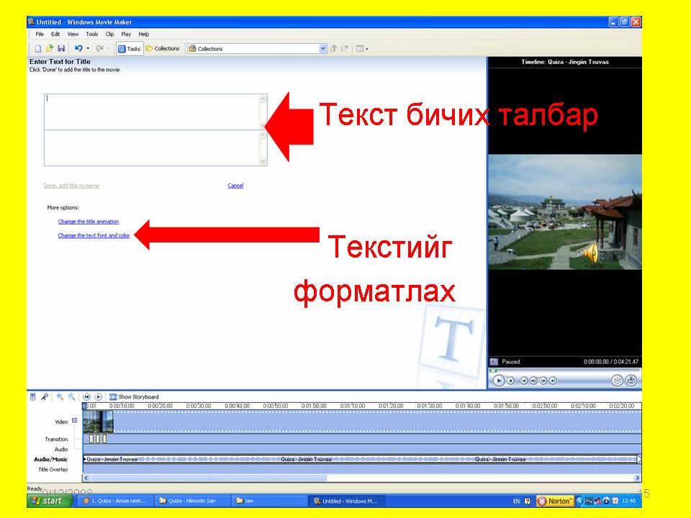The height and width of the screenshot is (518, 691).
Task: Rewind the timeline to the start
Action: pos(86,396)
